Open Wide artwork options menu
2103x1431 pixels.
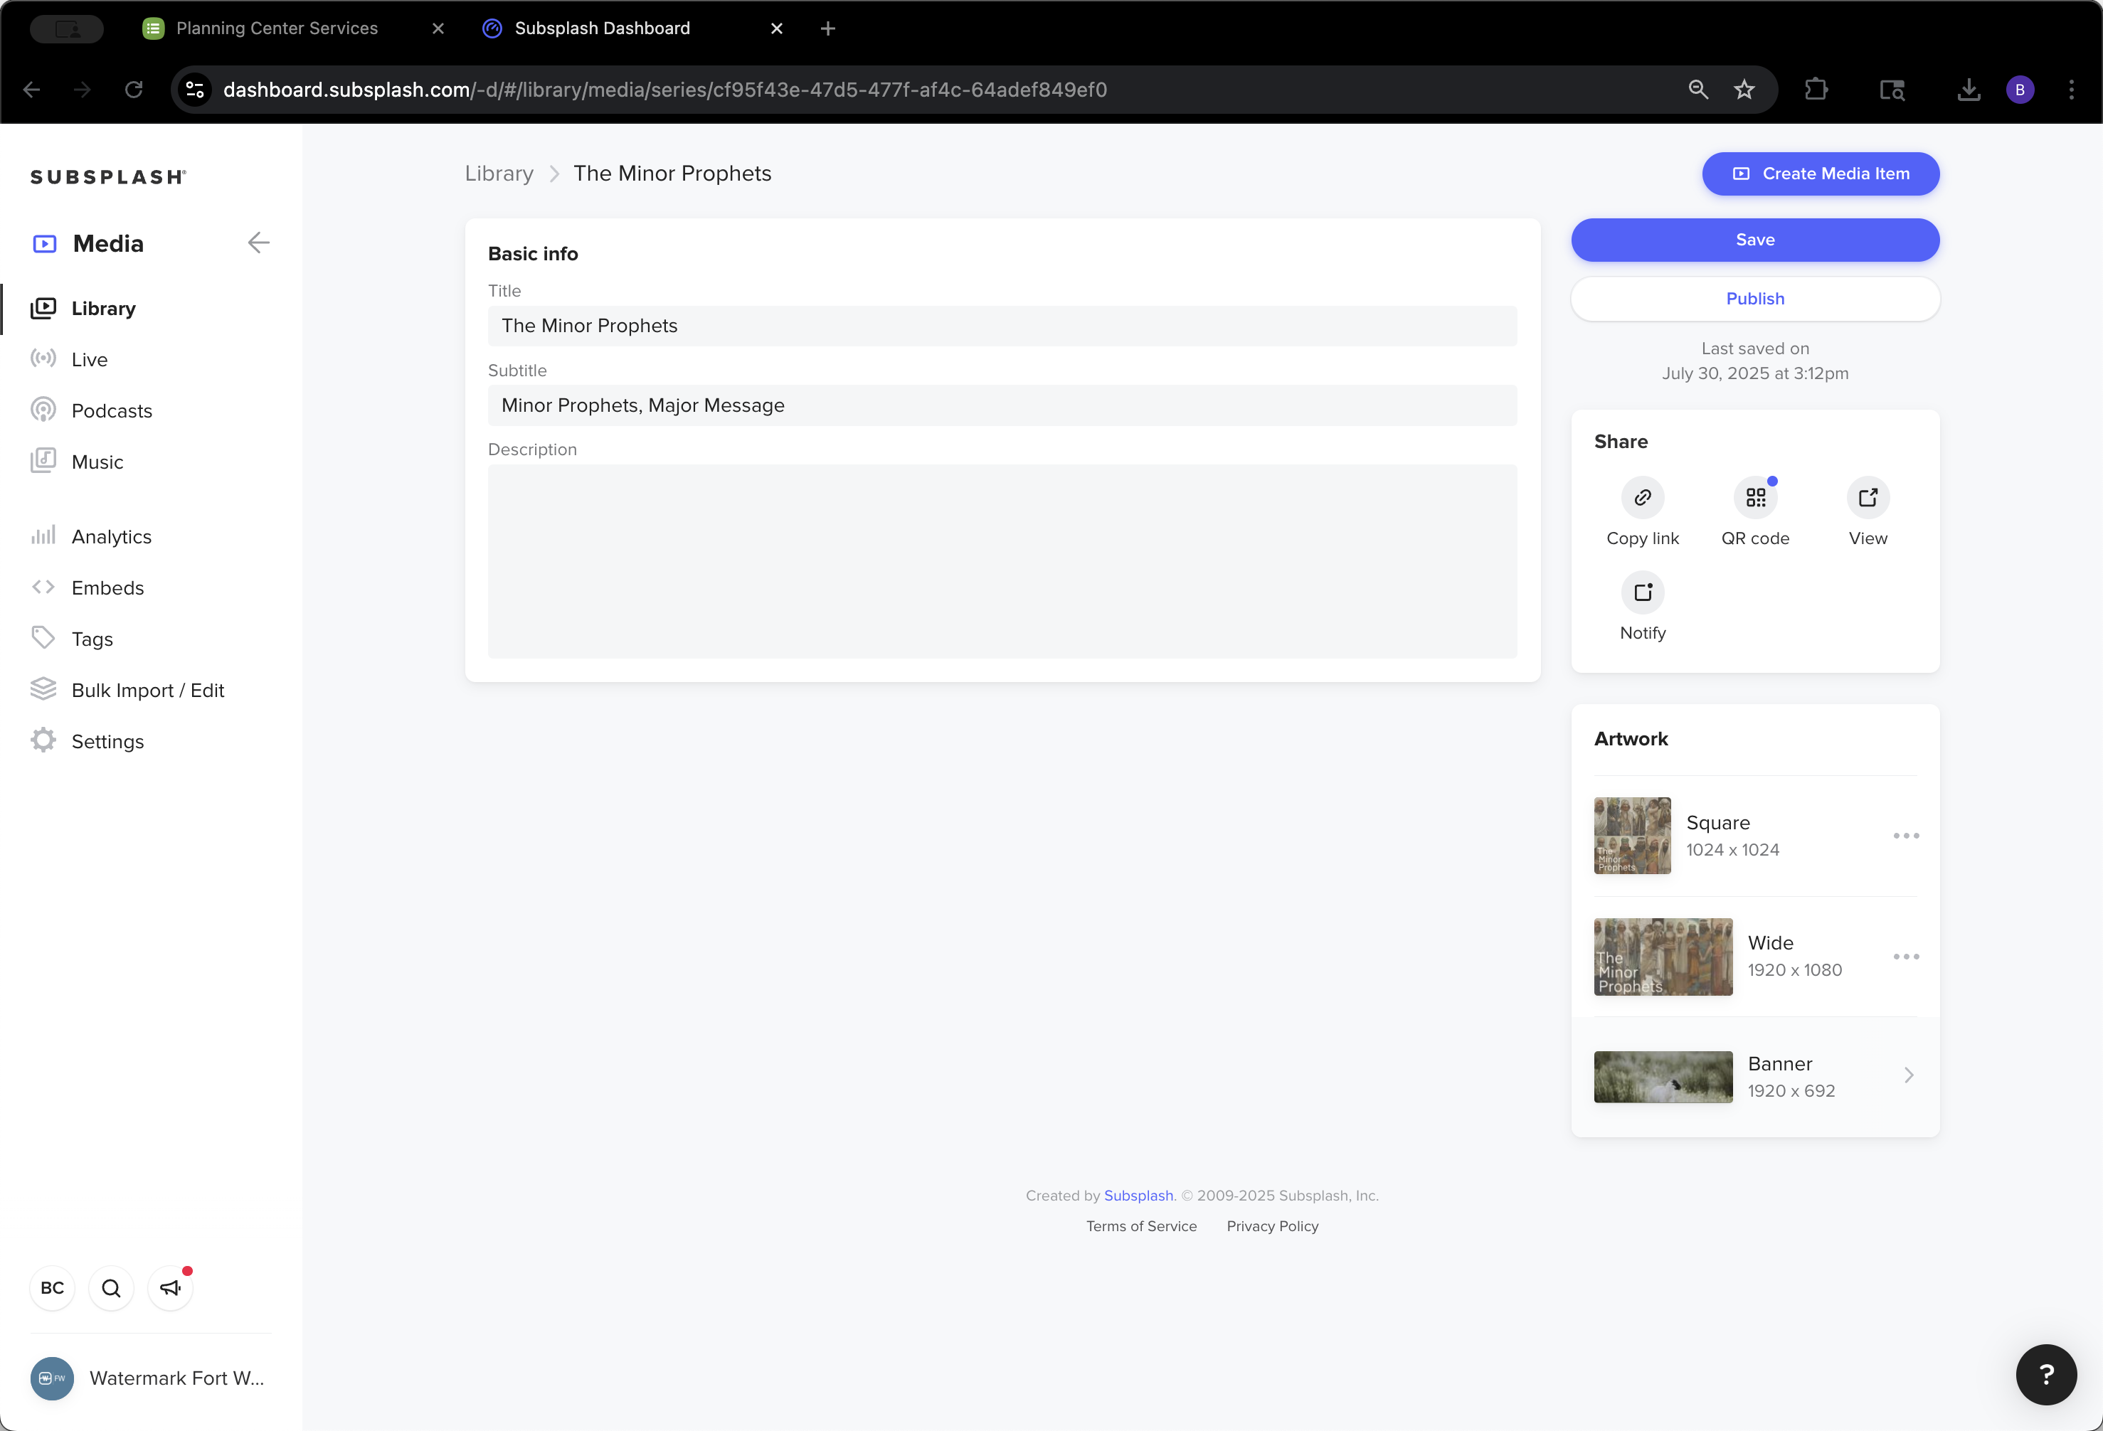point(1906,956)
